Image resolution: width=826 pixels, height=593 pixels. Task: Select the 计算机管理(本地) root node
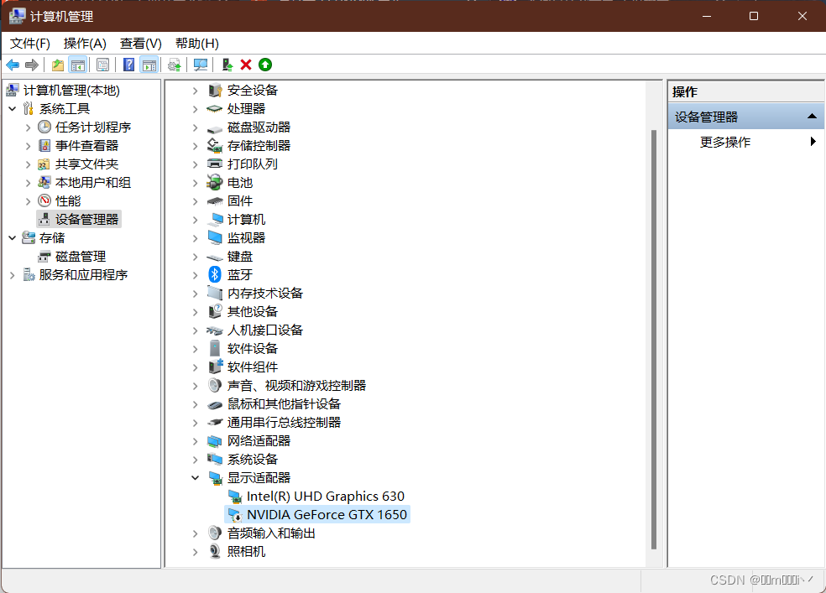pos(71,91)
